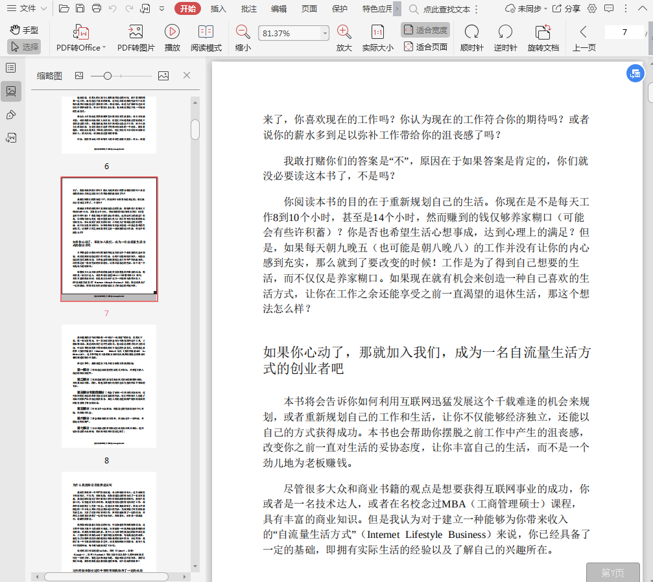Close the 缩略图 thumbnail panel
Image resolution: width=653 pixels, height=582 pixels.
pyautogui.click(x=187, y=75)
